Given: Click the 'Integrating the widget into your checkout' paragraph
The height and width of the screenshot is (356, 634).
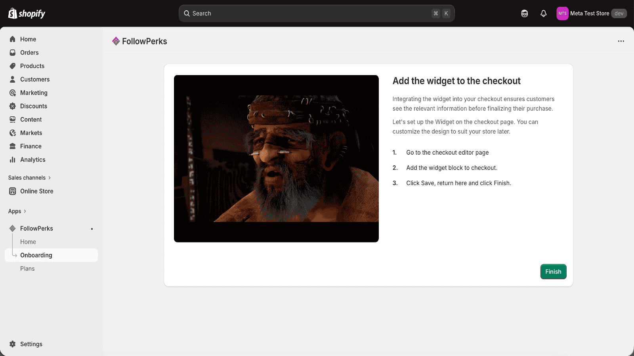Looking at the screenshot, I should pyautogui.click(x=474, y=104).
